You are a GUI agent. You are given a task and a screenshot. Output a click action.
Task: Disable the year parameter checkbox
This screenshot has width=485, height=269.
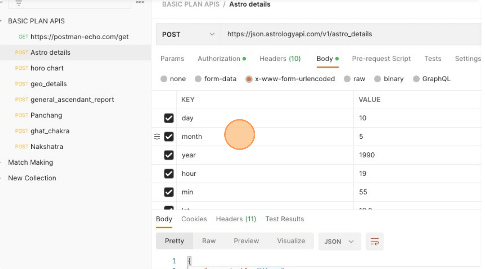coord(169,155)
